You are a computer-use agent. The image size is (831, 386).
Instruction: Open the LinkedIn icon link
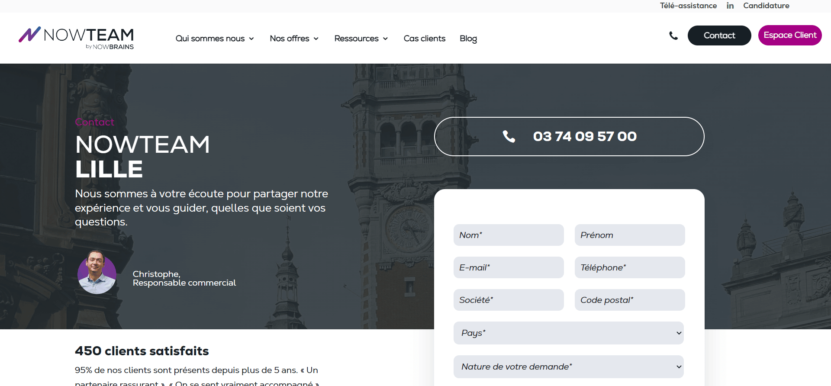pos(730,6)
